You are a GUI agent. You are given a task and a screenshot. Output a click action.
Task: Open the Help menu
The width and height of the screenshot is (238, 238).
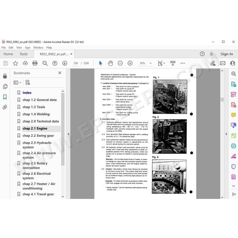(x=49, y=48)
